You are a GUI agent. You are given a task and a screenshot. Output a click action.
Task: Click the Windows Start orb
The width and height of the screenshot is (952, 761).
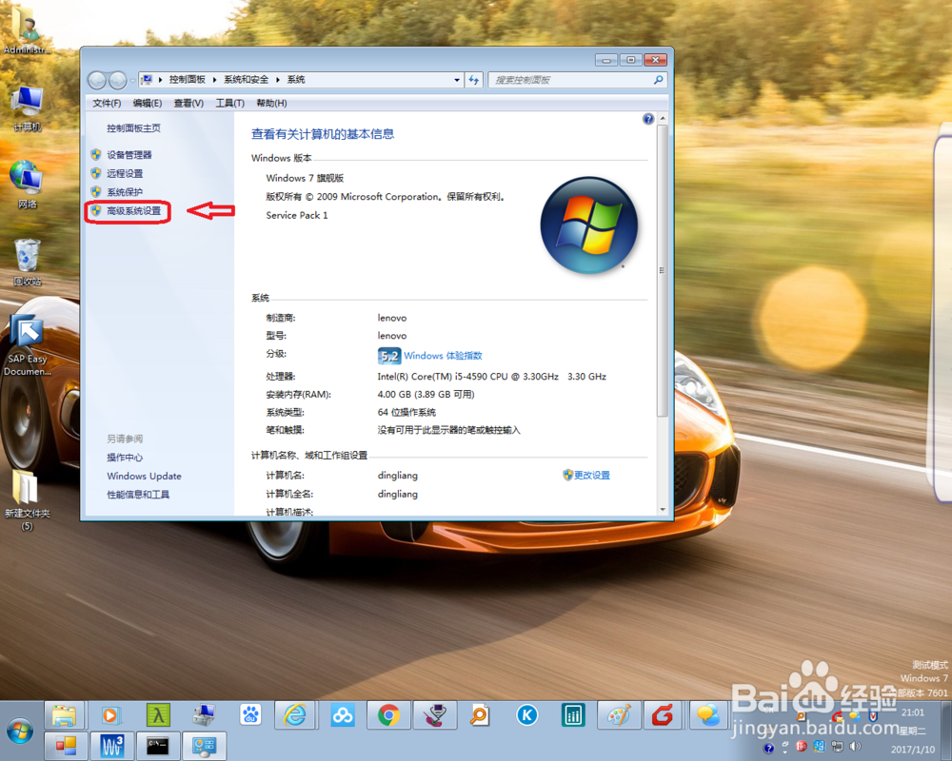point(19,732)
